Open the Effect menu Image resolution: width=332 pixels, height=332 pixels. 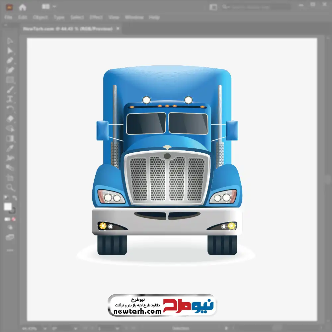click(96, 17)
